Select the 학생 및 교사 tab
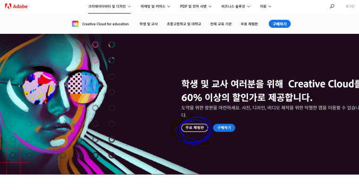This screenshot has height=190, width=359. point(149,24)
